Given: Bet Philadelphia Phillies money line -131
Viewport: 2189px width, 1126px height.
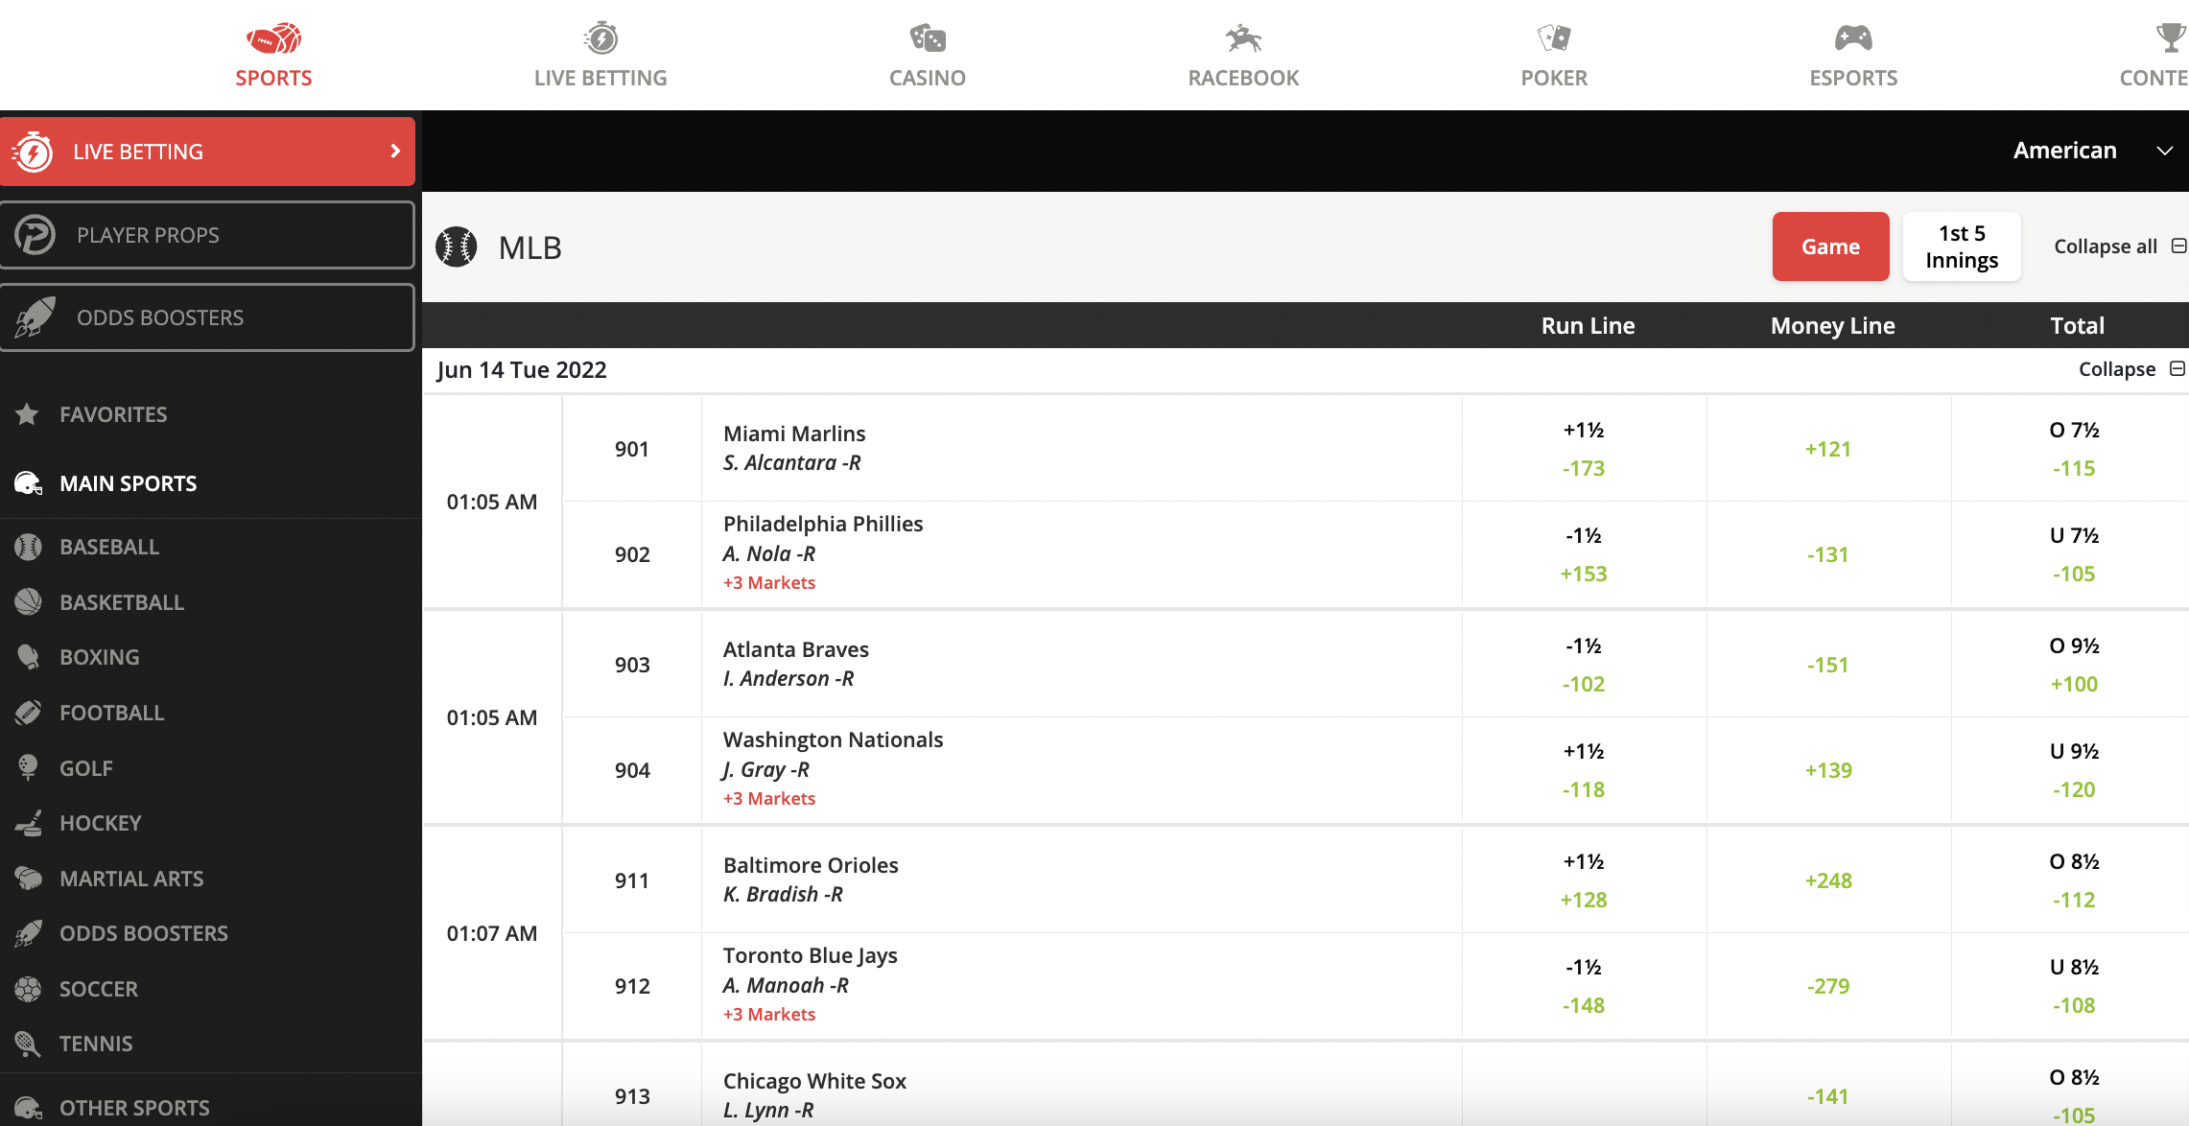Looking at the screenshot, I should [1828, 554].
